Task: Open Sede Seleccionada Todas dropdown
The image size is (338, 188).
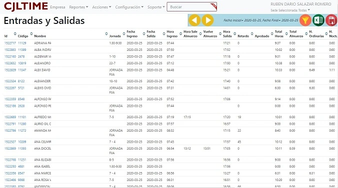Action: tap(290, 10)
